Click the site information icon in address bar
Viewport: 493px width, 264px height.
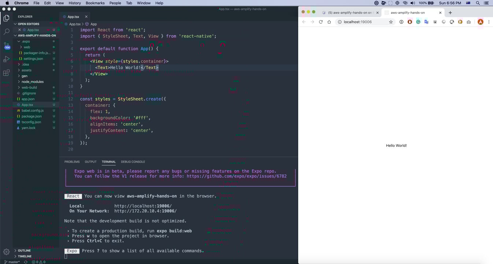coord(340,22)
